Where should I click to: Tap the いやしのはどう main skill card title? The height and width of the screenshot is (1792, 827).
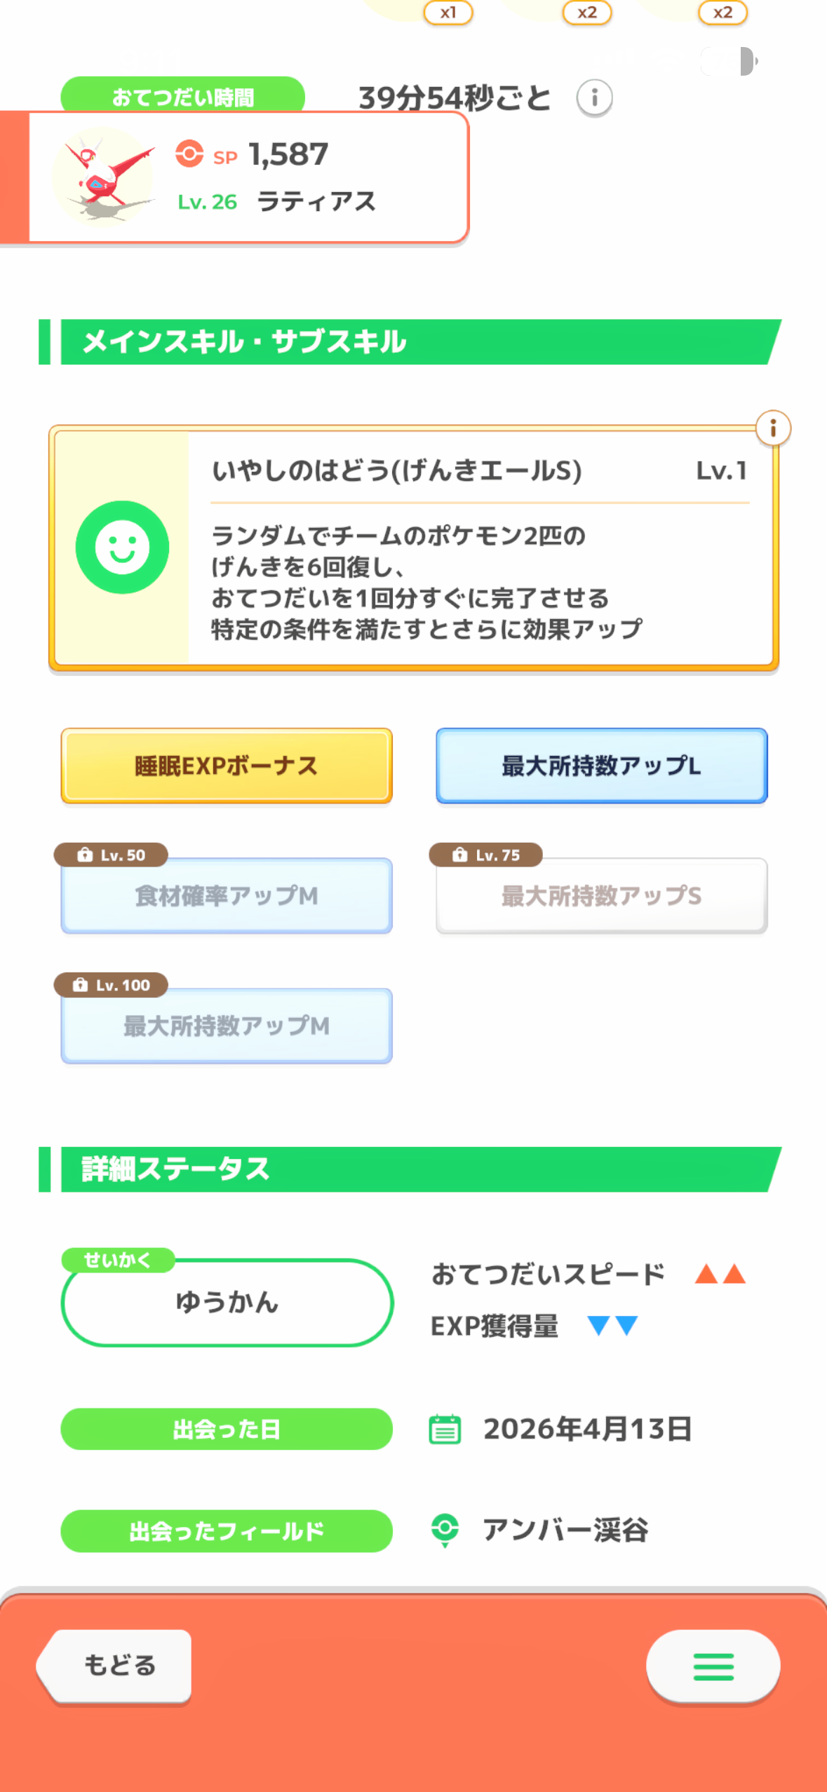click(397, 470)
